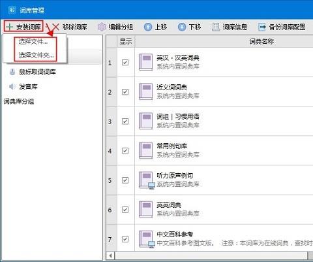The image size is (313, 262).
Task: Toggle display checkbox for 常用例句库
Action: pyautogui.click(x=125, y=151)
